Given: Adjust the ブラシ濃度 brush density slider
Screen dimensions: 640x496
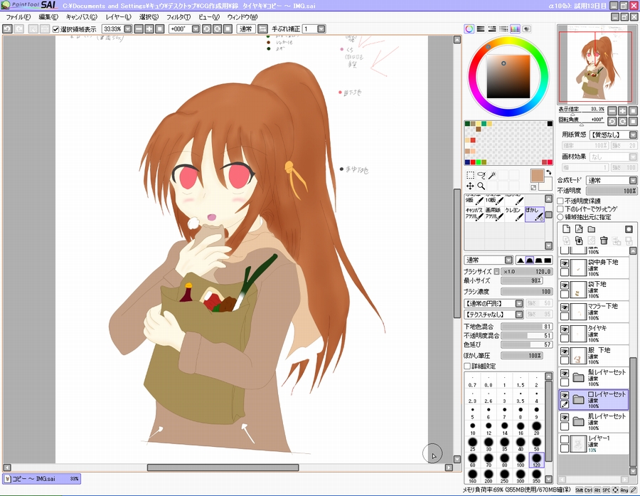Looking at the screenshot, I should pyautogui.click(x=526, y=292).
